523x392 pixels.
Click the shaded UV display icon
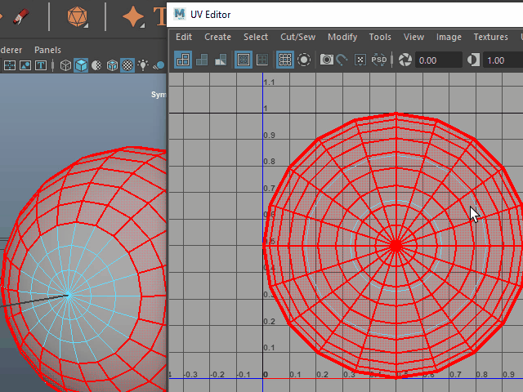point(202,60)
